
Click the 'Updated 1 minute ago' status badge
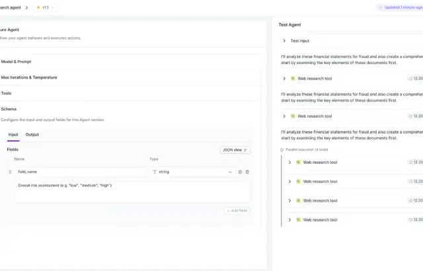click(401, 7)
